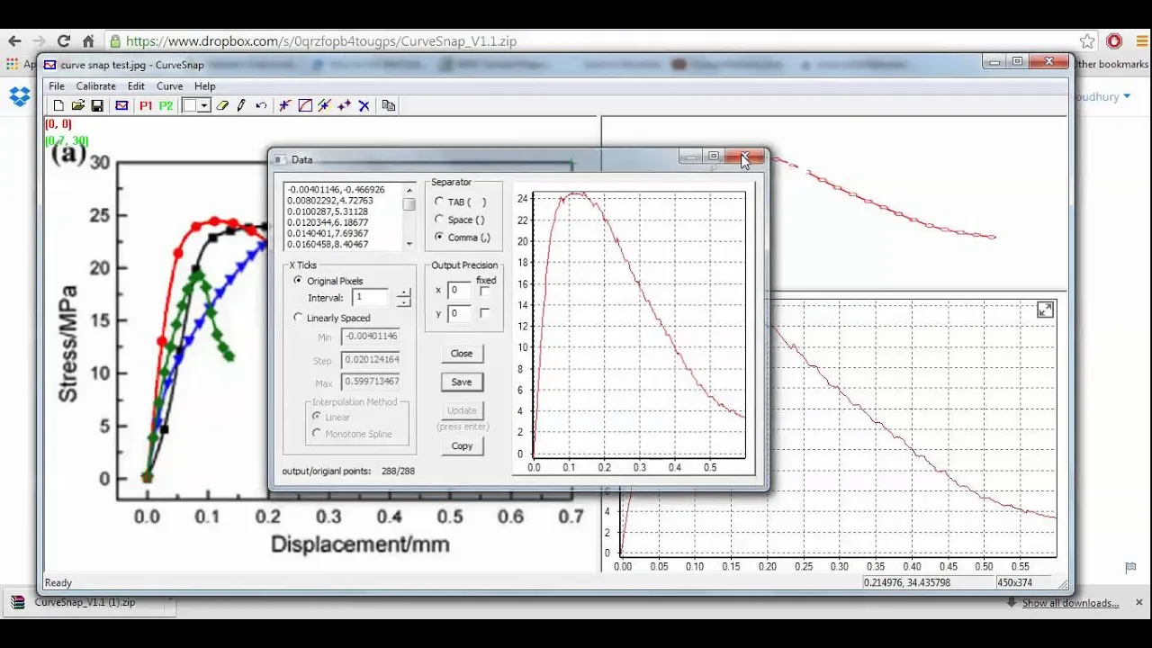Open an image with the folder icon

[78, 105]
